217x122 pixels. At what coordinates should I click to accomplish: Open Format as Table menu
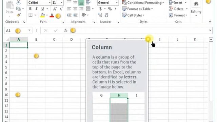point(137,9)
